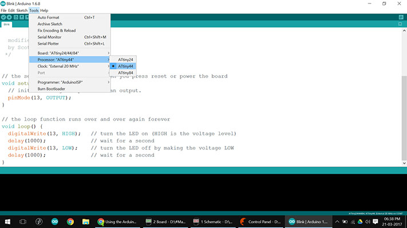This screenshot has width=407, height=228.
Task: Open the Edit menu
Action: pyautogui.click(x=11, y=11)
